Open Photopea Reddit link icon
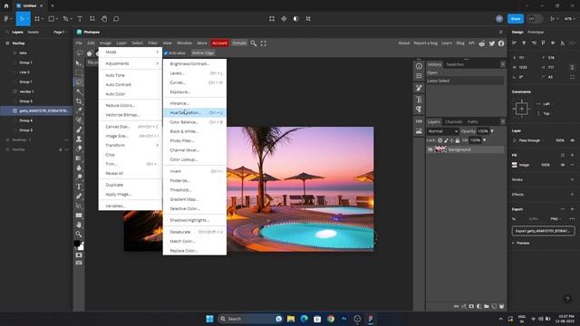 coord(481,43)
